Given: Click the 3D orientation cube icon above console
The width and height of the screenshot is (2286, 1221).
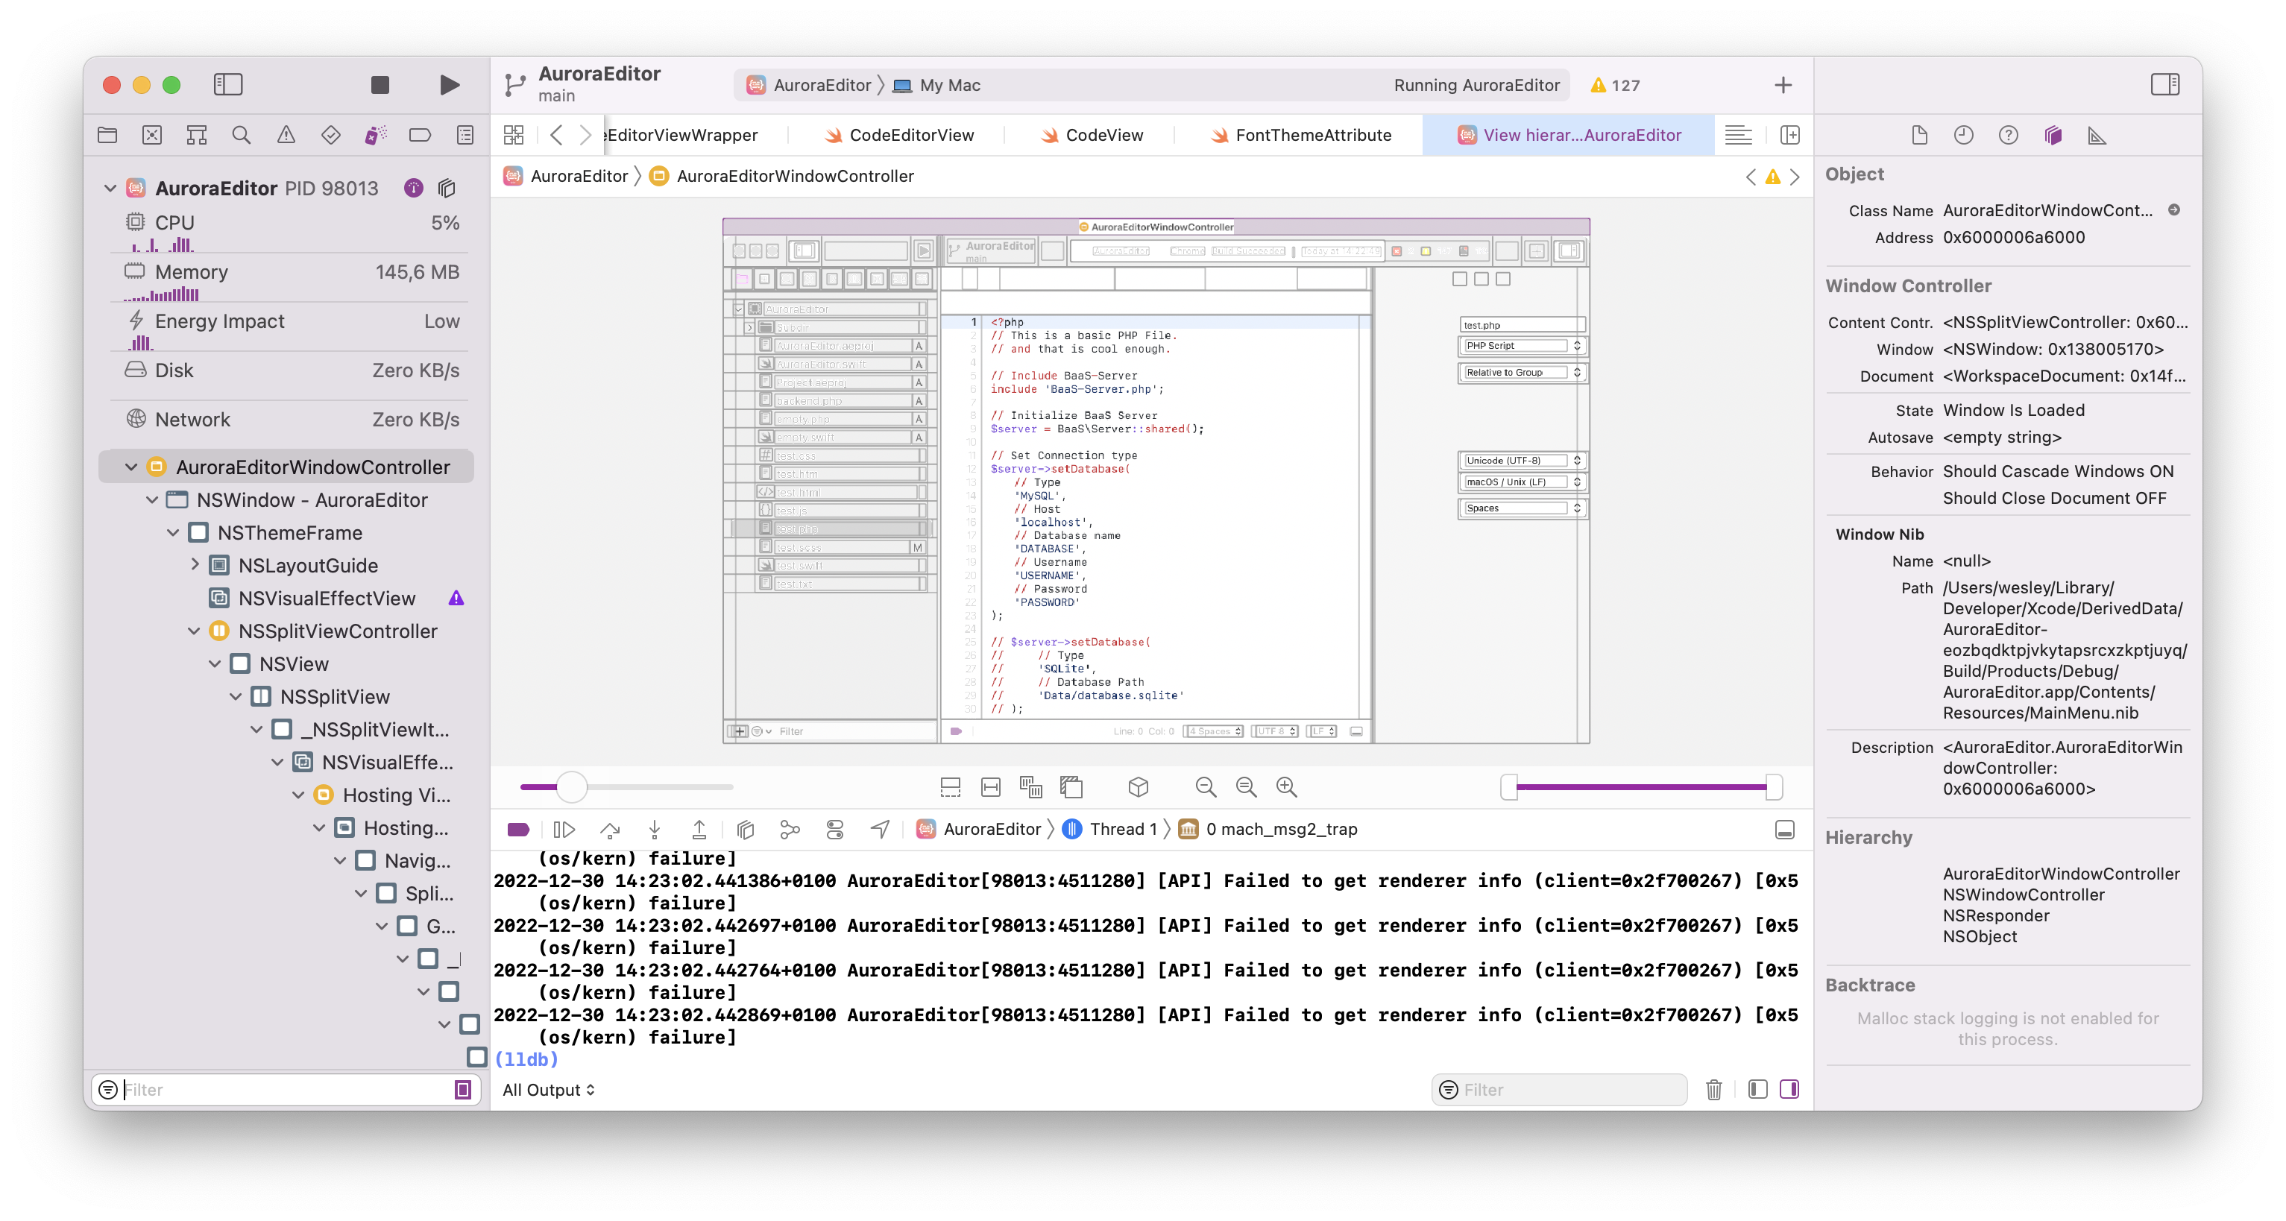Looking at the screenshot, I should 1138,787.
